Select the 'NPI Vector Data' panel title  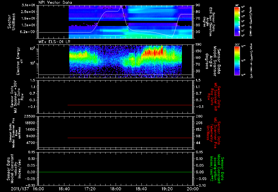[55, 2]
